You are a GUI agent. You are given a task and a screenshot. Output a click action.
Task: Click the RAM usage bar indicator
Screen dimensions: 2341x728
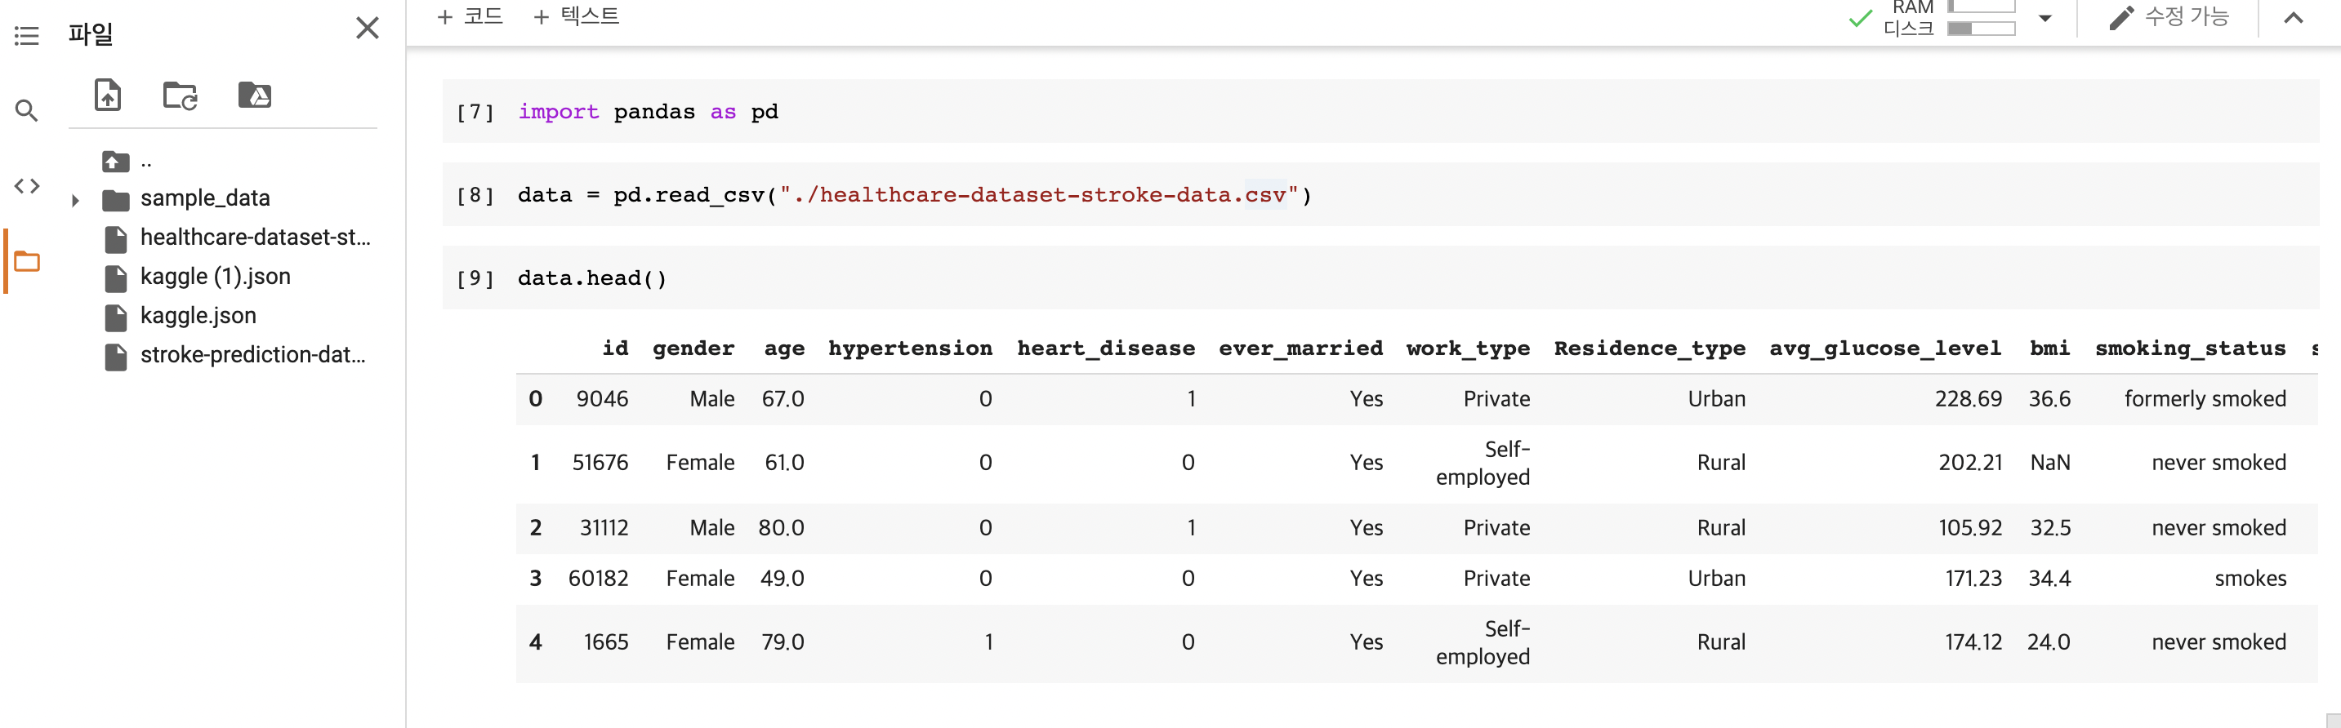(x=1981, y=7)
